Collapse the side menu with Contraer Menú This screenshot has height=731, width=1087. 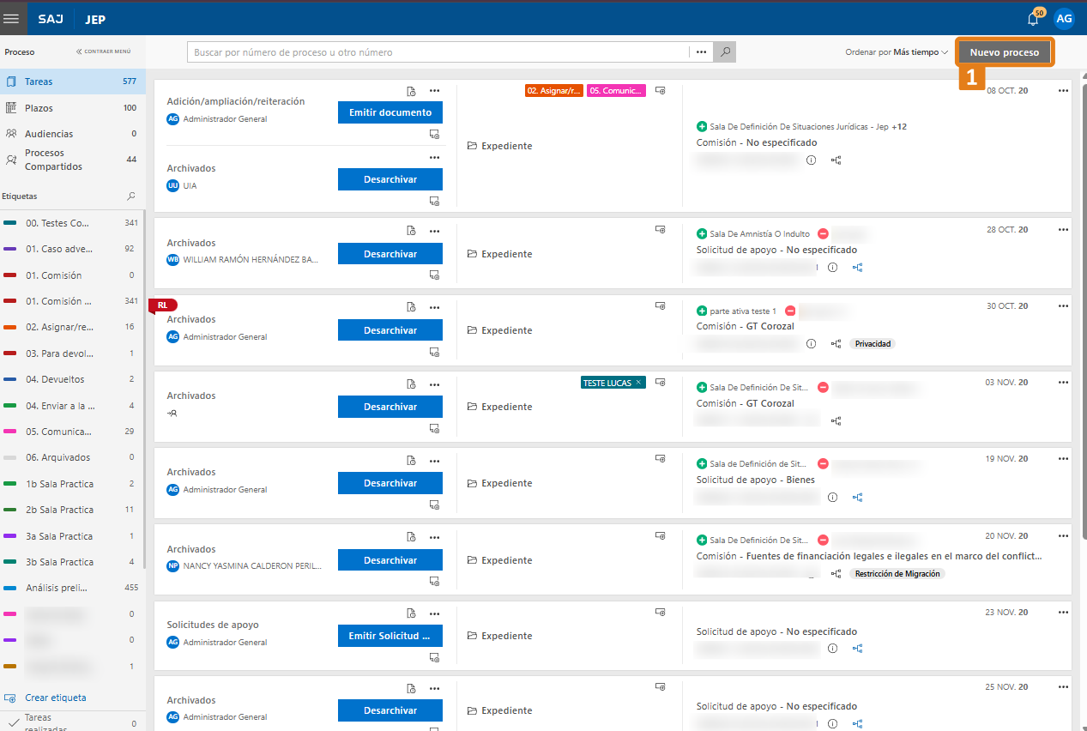pos(103,51)
